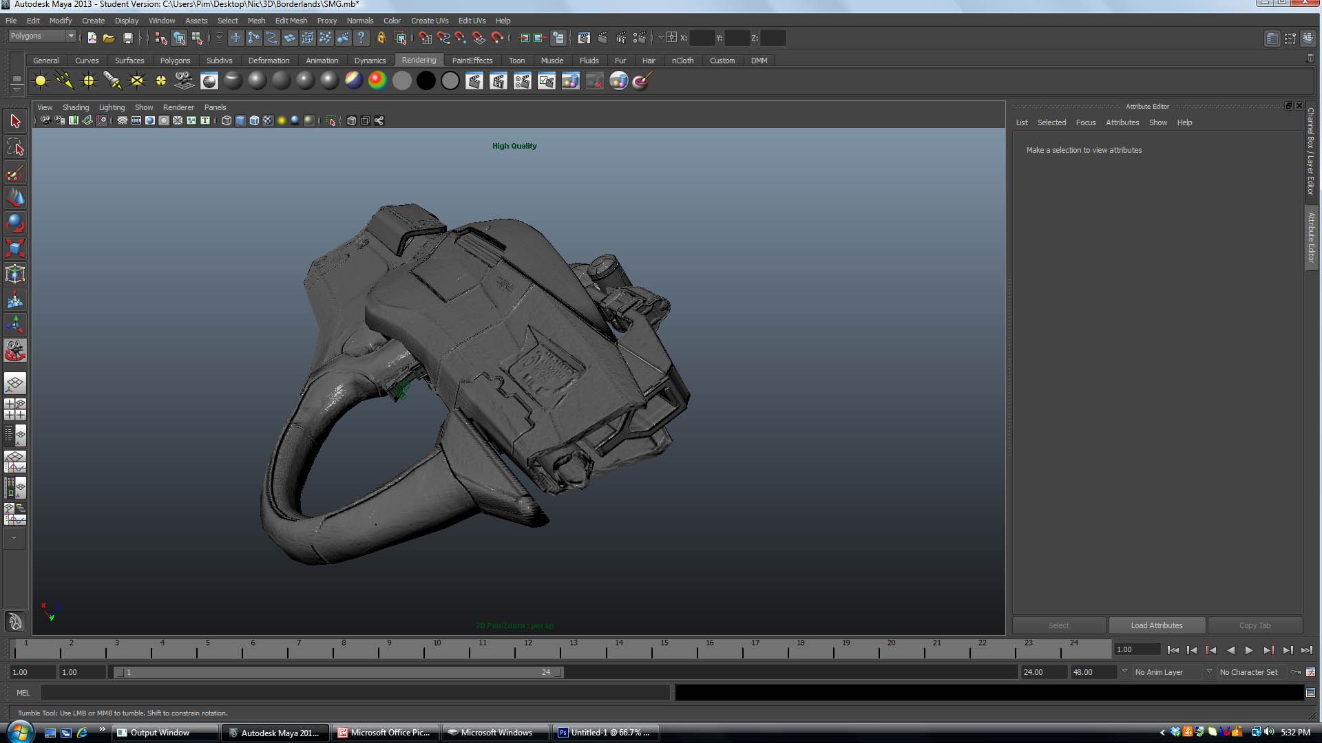Viewport: 1322px width, 743px height.
Task: Toggle smooth shade all in viewport
Action: pos(240,120)
